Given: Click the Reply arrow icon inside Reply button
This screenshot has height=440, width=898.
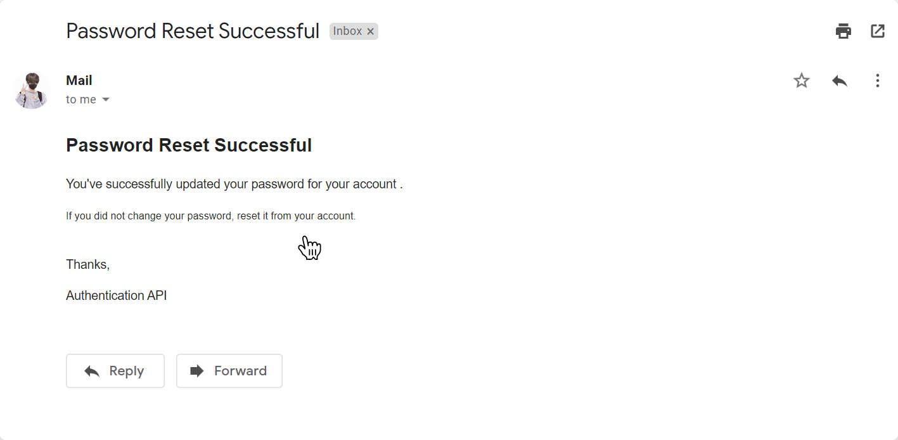Looking at the screenshot, I should click(x=93, y=371).
